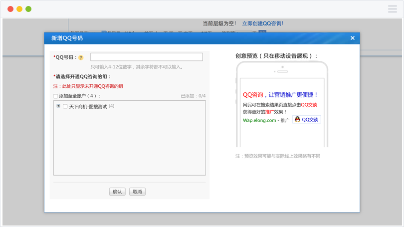Cancel with the 取消 button
This screenshot has height=227, width=404.
pos(137,192)
